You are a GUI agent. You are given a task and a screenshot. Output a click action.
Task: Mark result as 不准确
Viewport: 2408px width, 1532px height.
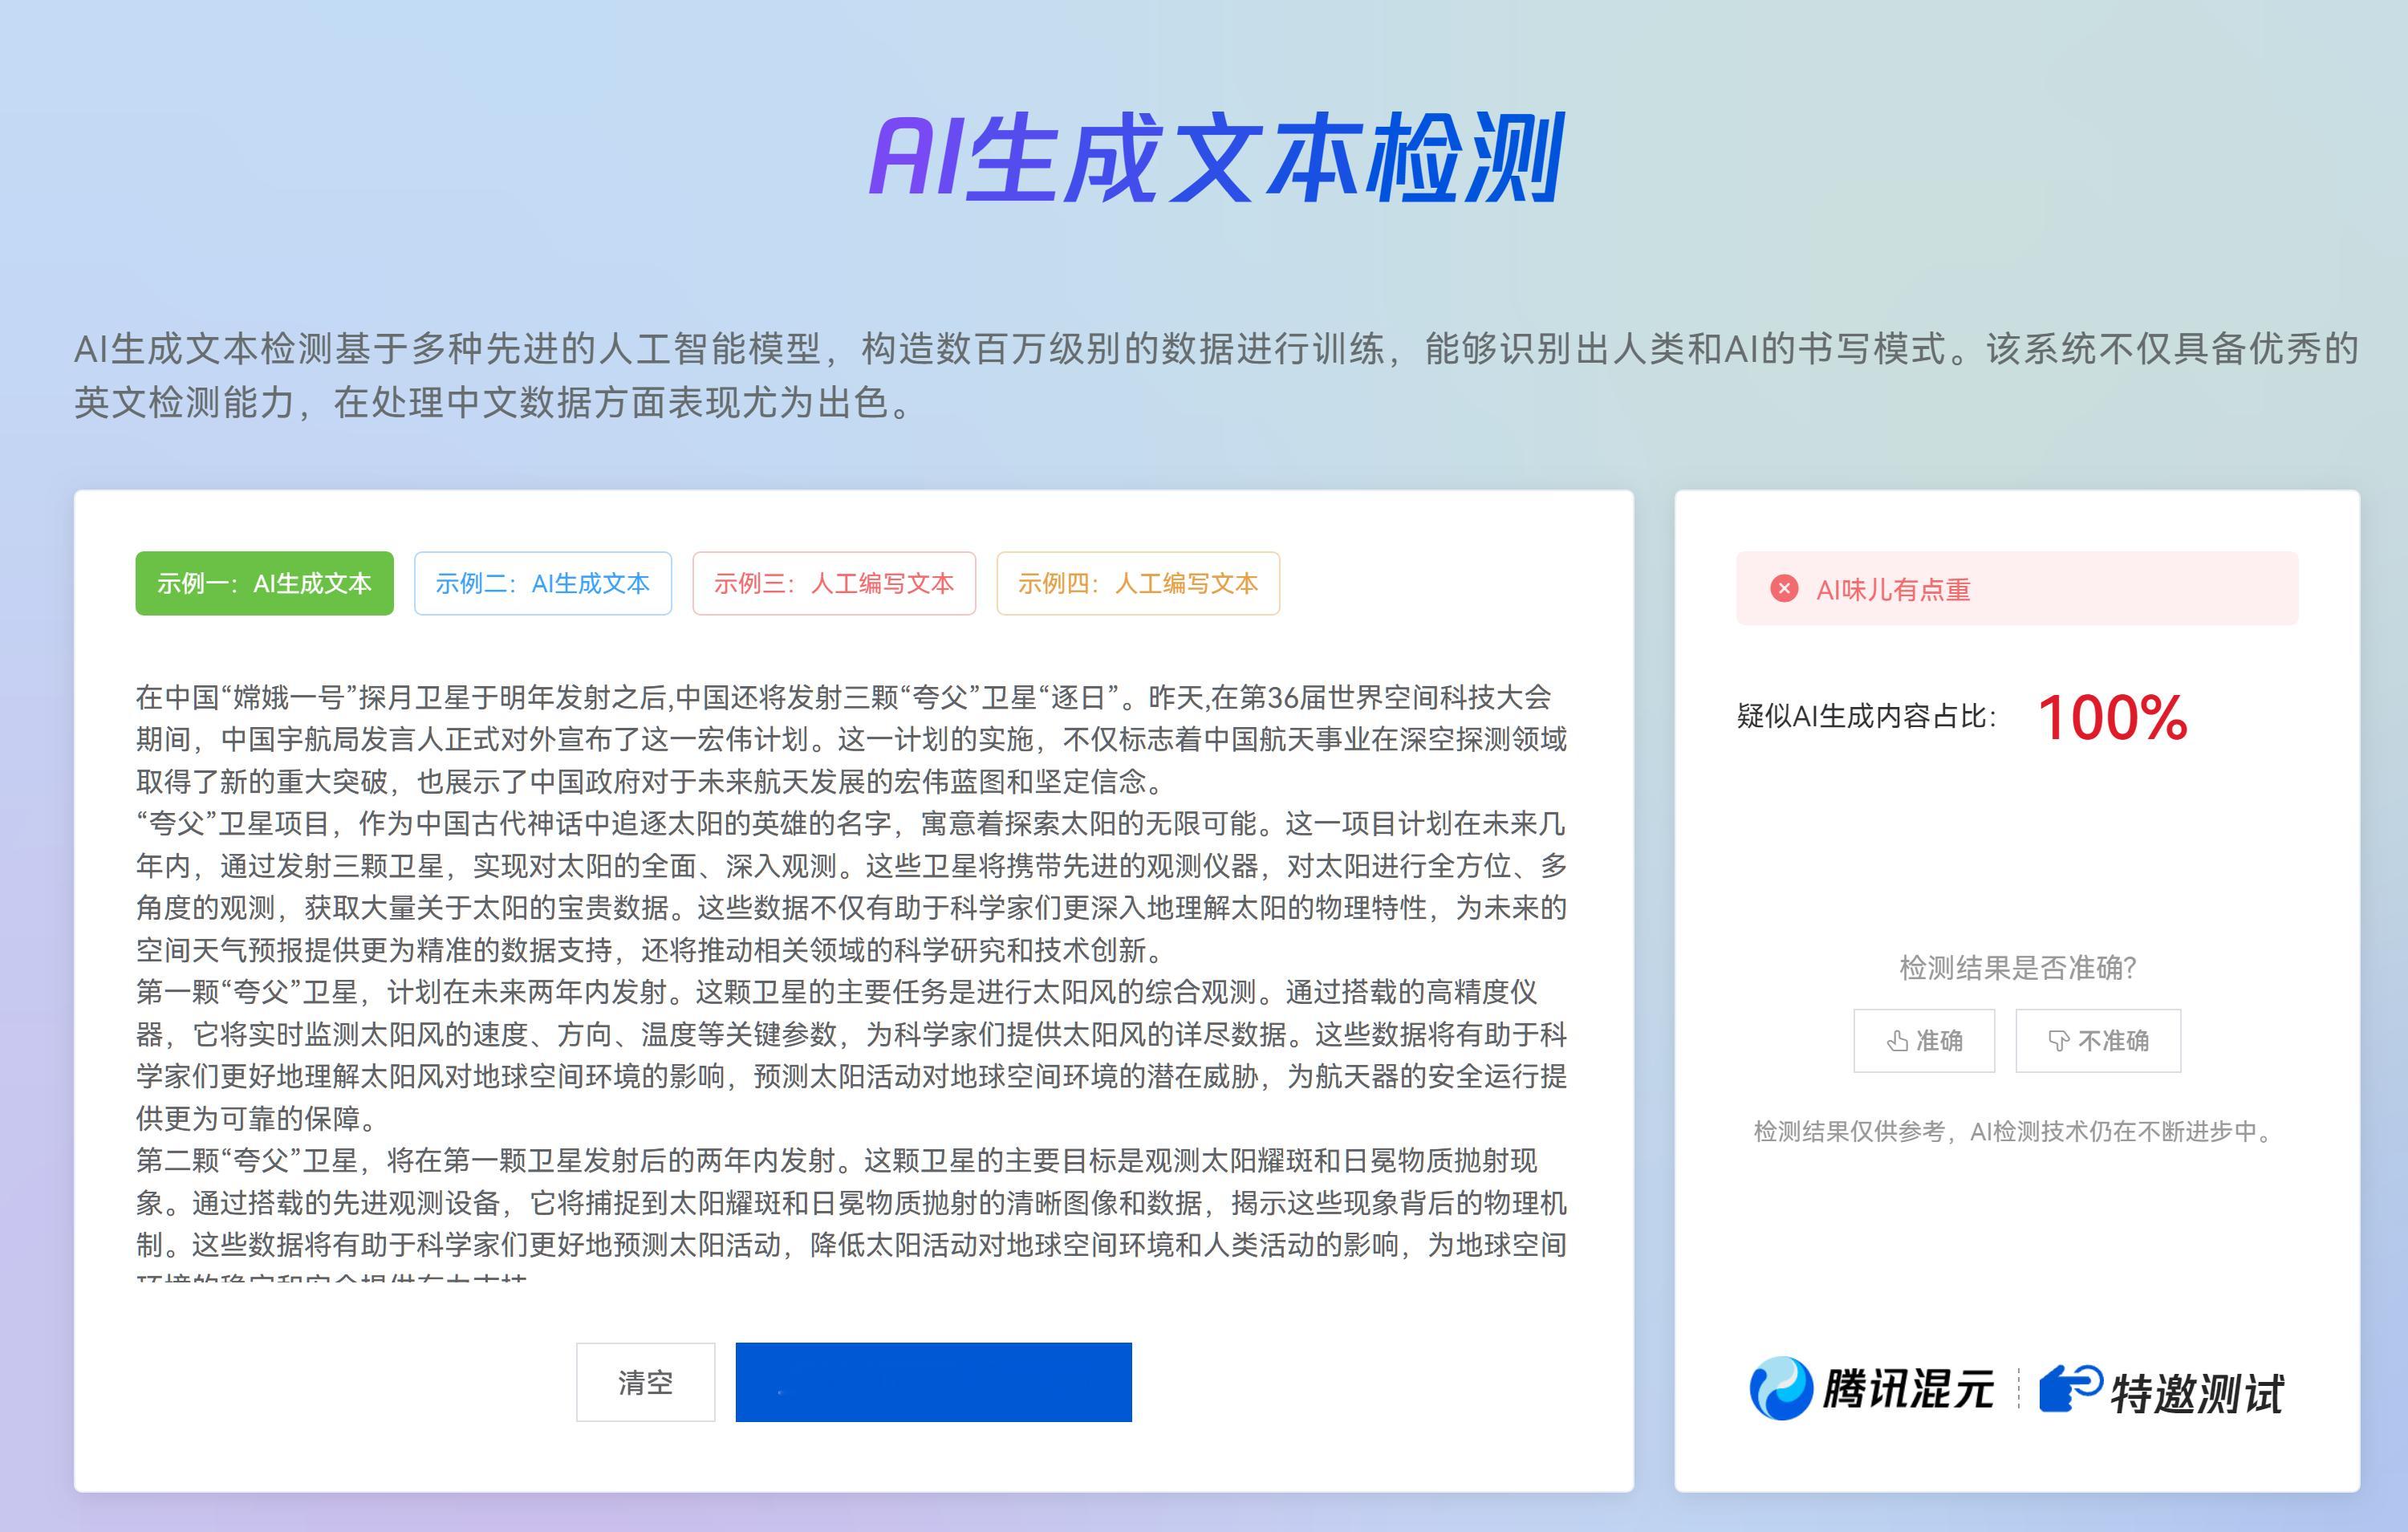[x=2098, y=1041]
